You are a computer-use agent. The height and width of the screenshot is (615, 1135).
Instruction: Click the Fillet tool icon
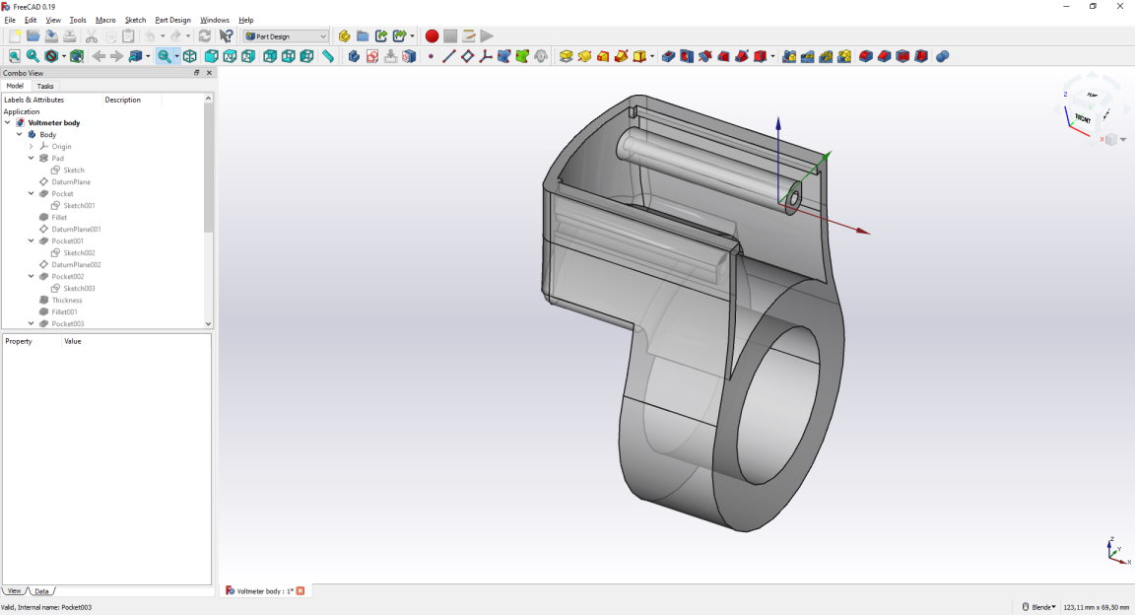coord(866,56)
